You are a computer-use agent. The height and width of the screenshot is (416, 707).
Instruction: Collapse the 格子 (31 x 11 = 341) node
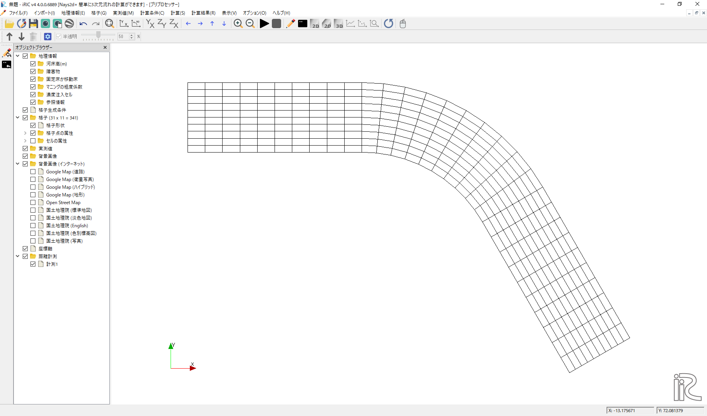[18, 117]
